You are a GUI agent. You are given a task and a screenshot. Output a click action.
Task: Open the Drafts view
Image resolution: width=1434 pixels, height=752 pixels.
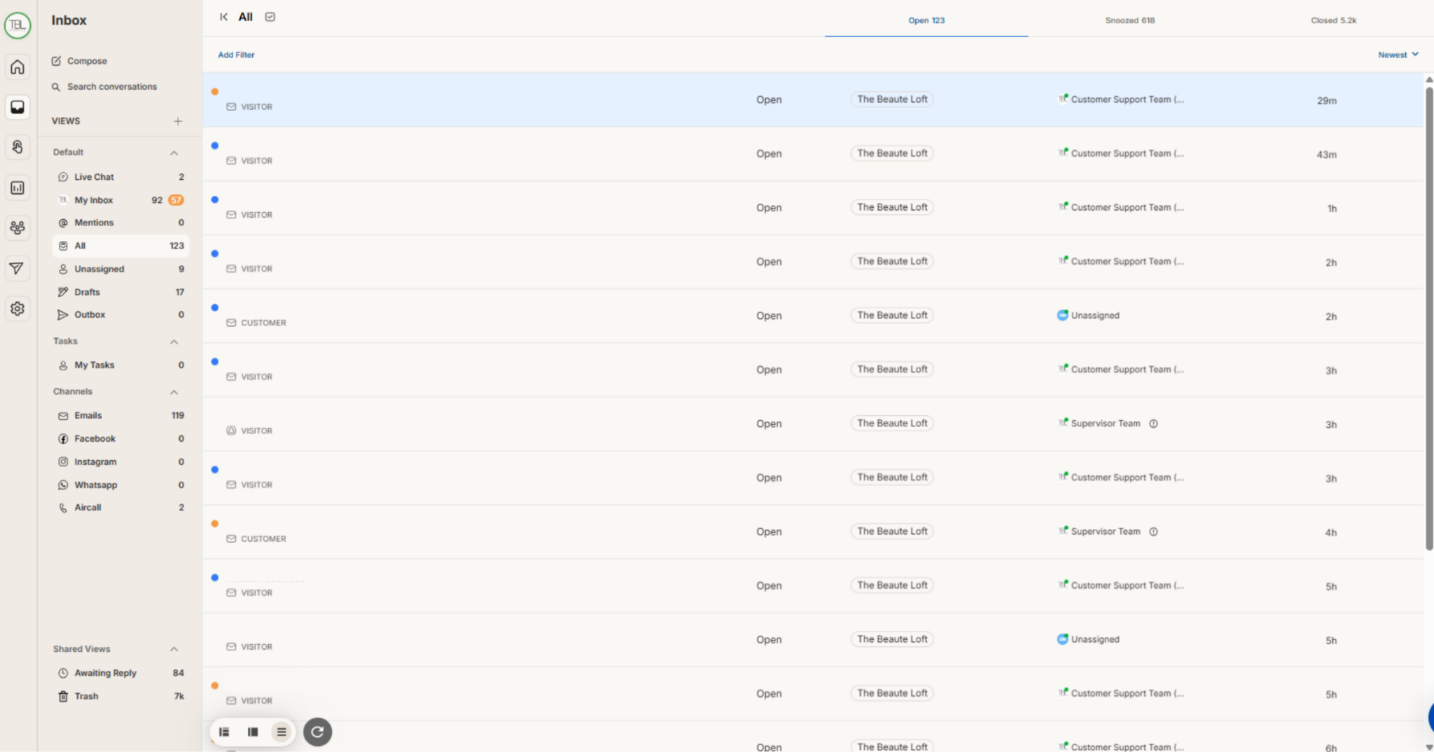pos(120,292)
